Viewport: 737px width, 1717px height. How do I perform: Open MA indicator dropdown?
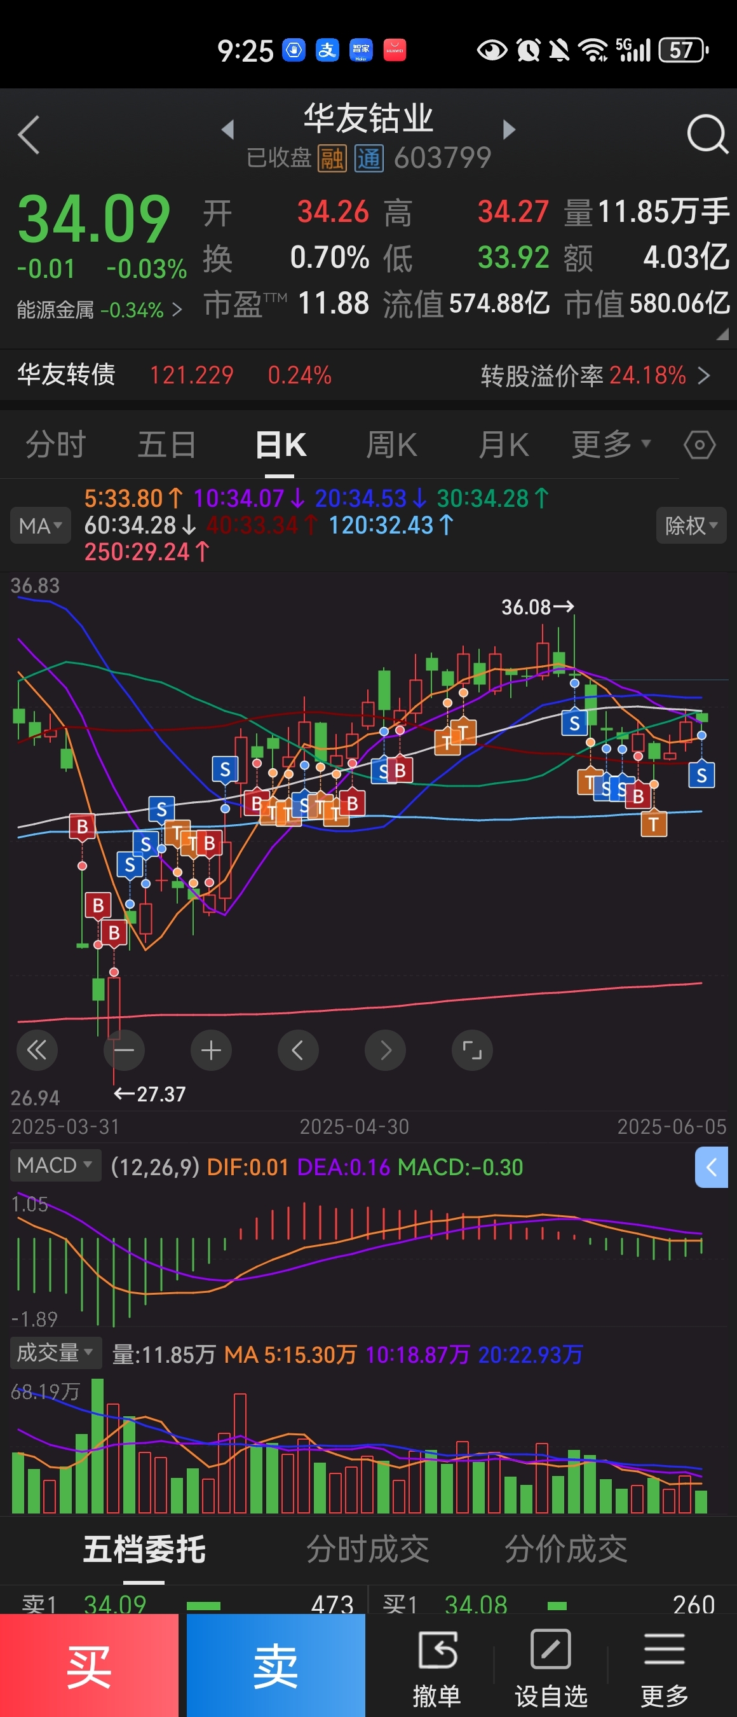(41, 526)
